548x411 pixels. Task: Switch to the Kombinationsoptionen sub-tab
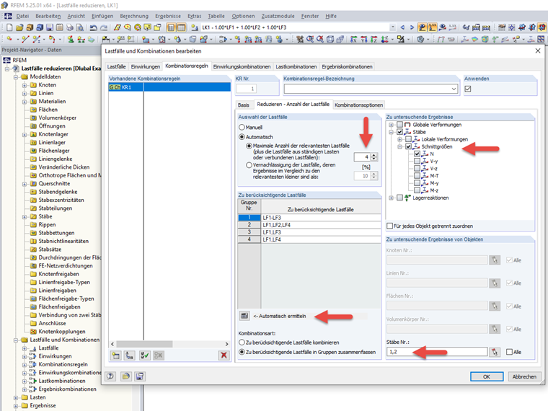(358, 105)
